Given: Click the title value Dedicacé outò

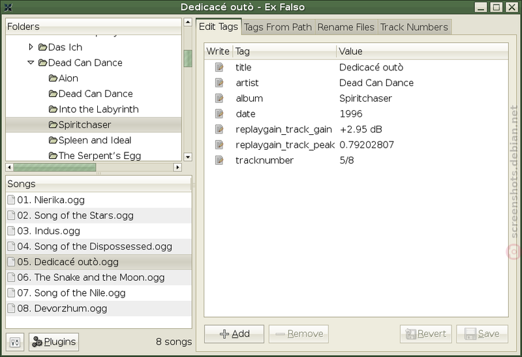Looking at the screenshot, I should pos(371,67).
